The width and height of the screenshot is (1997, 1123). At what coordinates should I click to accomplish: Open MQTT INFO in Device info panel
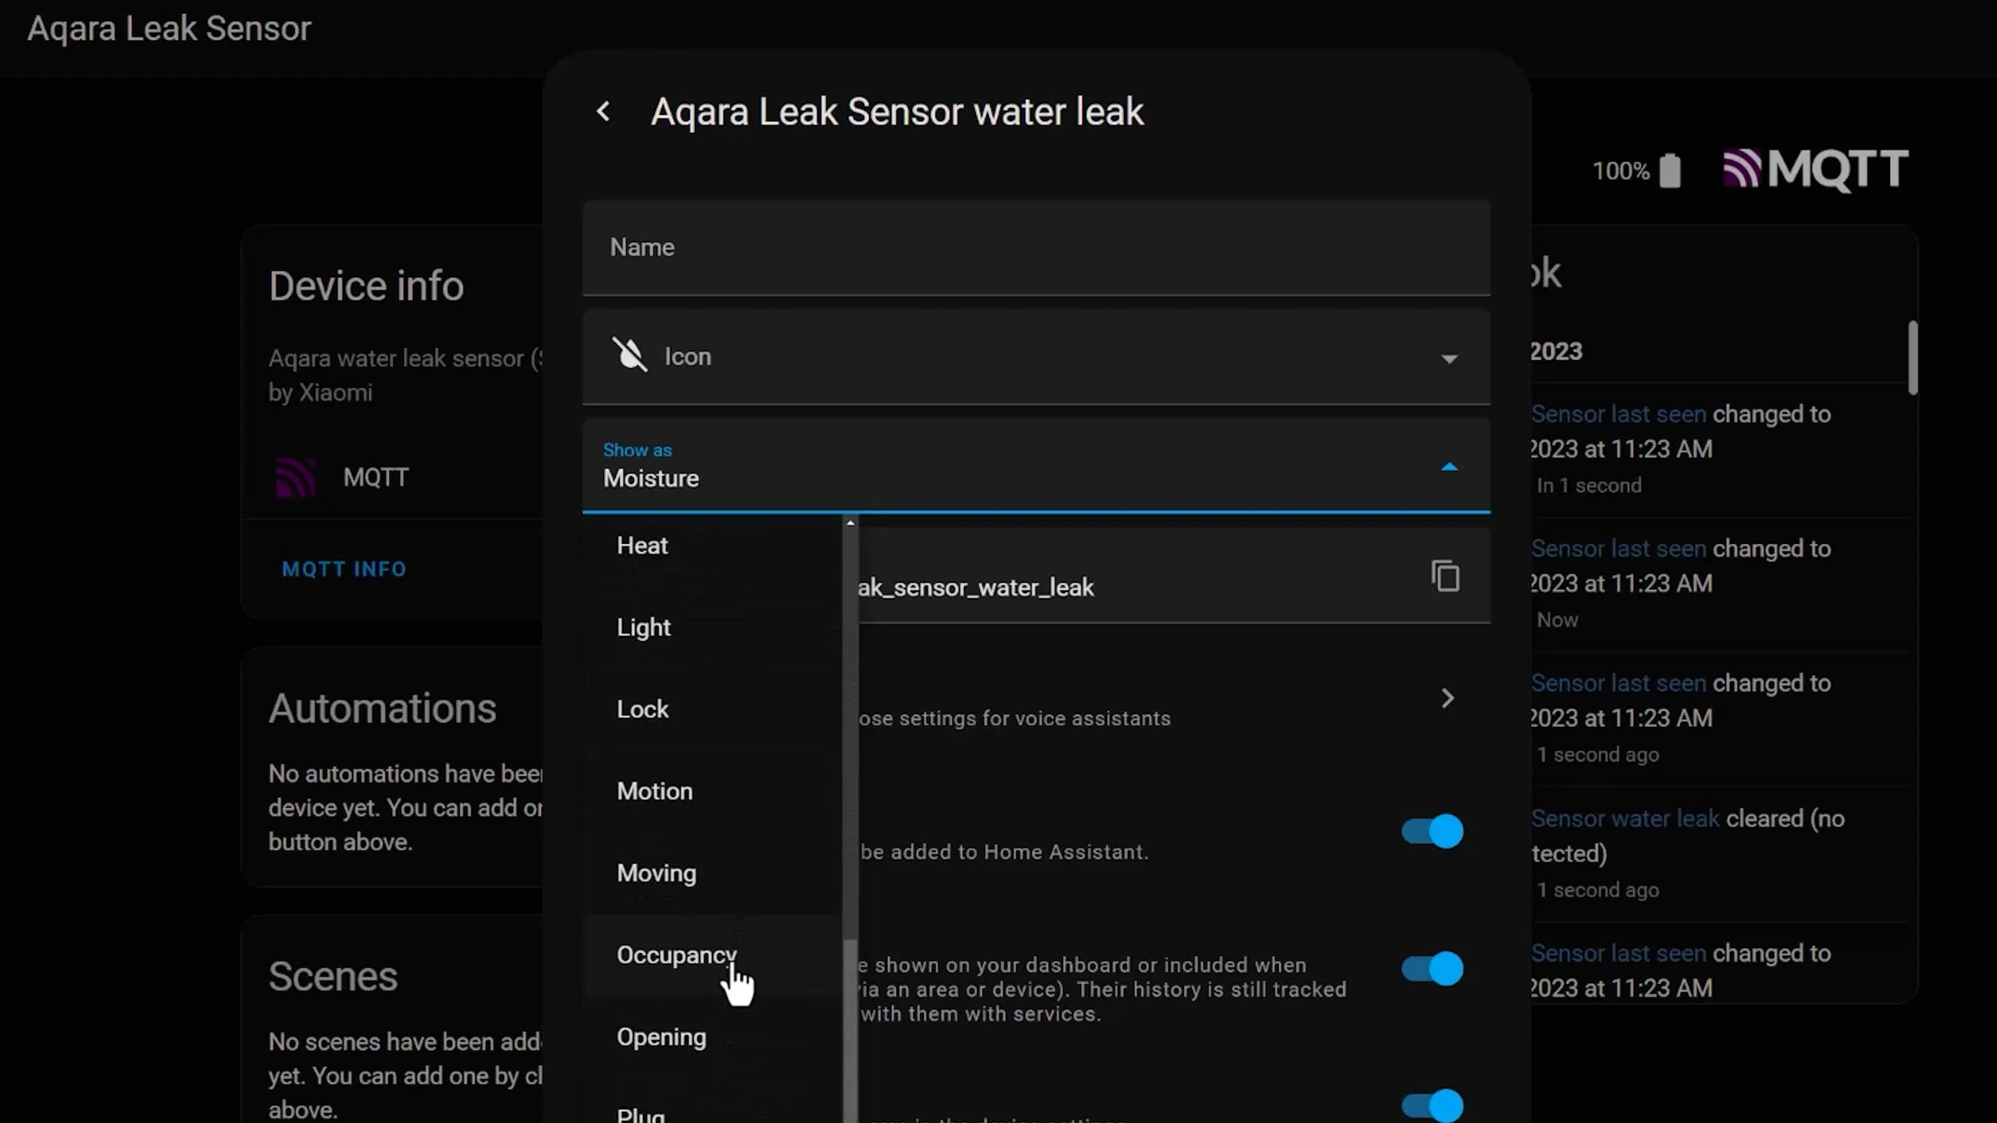pyautogui.click(x=343, y=569)
